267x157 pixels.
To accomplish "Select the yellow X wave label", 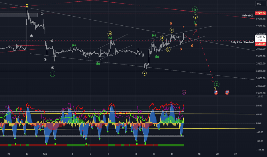I will point(27,6).
